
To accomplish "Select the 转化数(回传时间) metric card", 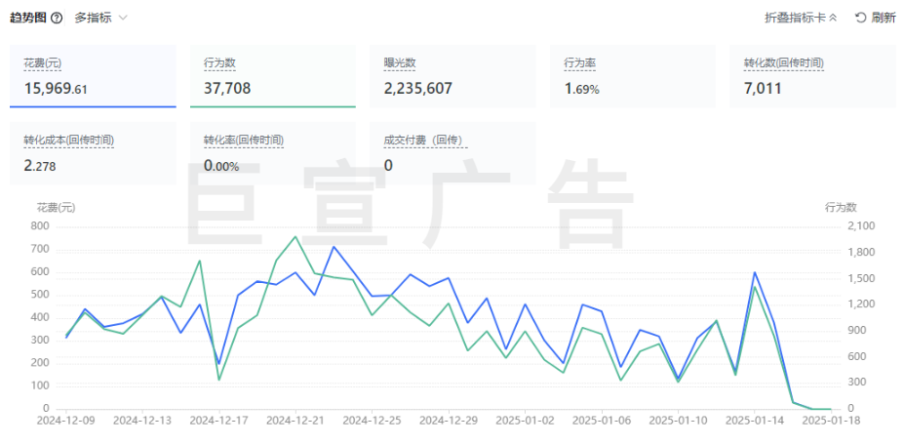I will coord(812,76).
